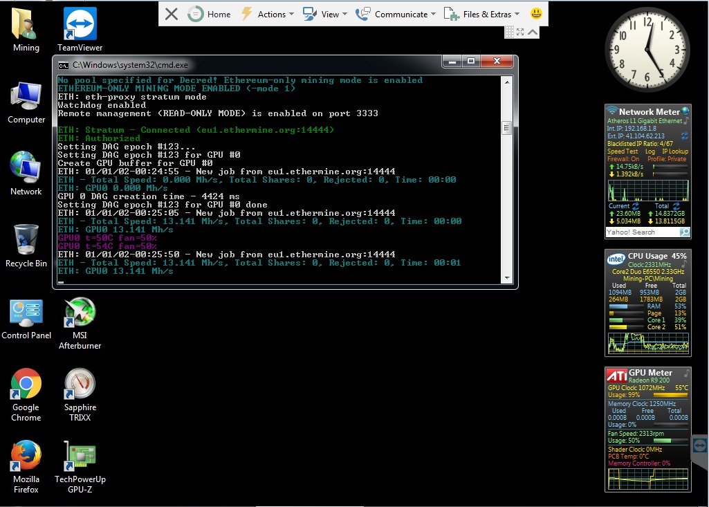Minimize the cmd.exe window
The width and height of the screenshot is (709, 507).
(x=452, y=61)
